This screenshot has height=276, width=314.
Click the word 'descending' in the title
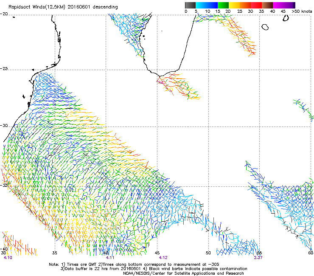105,7
